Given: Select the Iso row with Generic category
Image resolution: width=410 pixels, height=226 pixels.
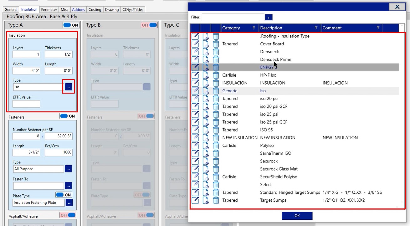Looking at the screenshot, I should coord(263,91).
